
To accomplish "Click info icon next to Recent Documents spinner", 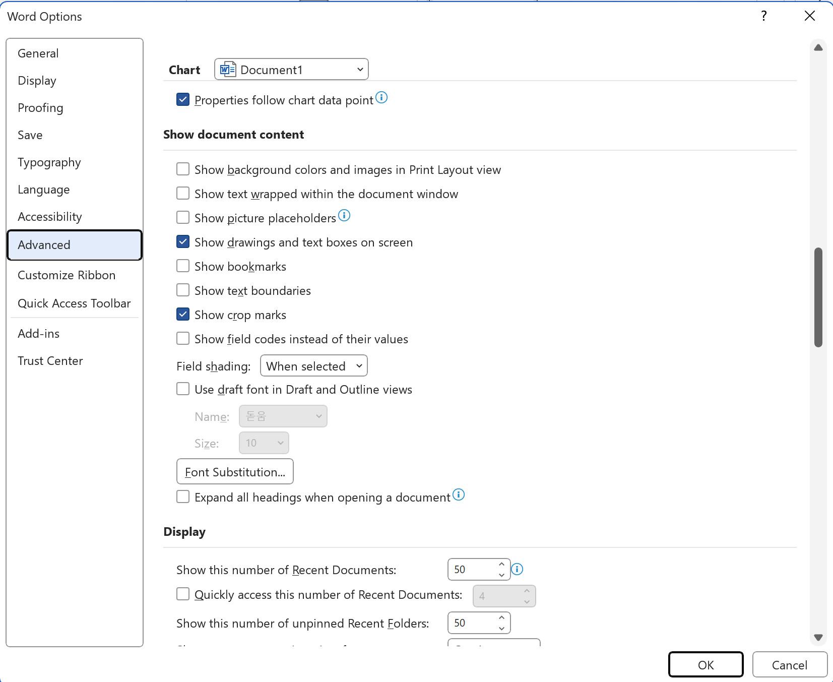I will tap(517, 569).
